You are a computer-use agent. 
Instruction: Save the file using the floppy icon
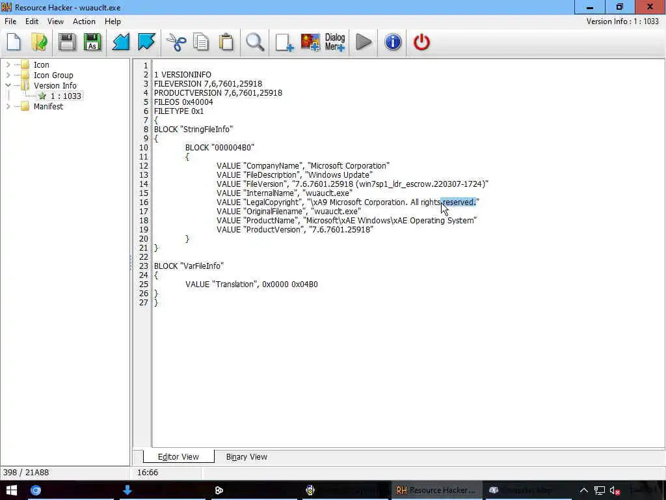tap(67, 42)
